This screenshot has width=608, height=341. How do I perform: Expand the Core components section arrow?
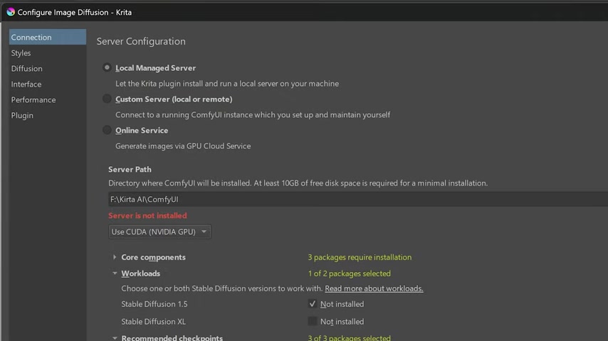point(115,257)
